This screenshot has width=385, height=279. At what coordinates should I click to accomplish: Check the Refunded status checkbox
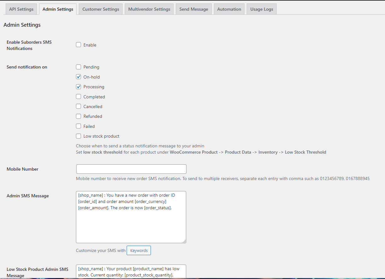pos(78,116)
